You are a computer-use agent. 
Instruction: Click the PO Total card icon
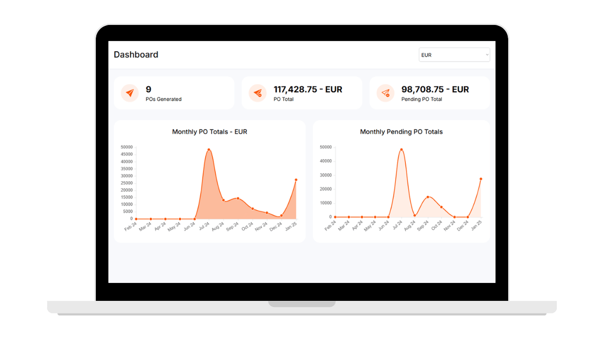[258, 93]
